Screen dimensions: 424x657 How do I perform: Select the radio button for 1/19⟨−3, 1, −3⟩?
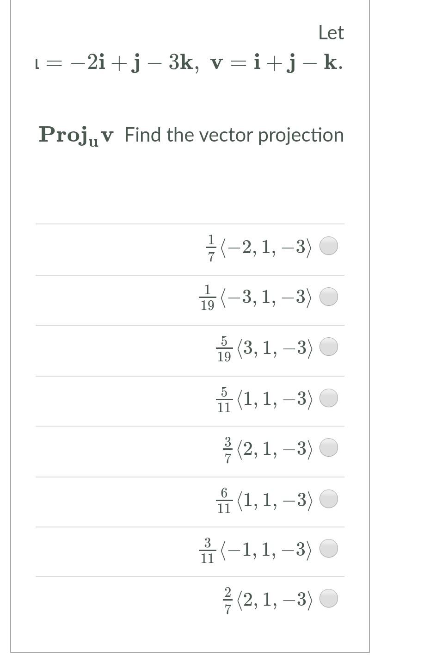tap(329, 297)
